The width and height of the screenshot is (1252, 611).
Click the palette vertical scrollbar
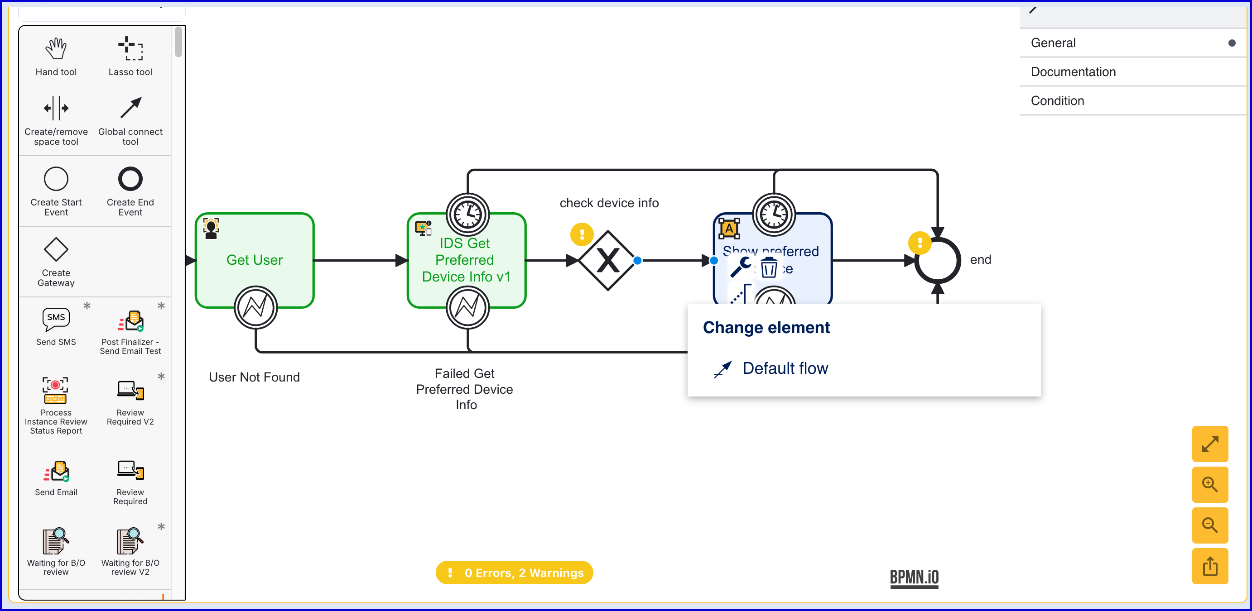[x=178, y=42]
